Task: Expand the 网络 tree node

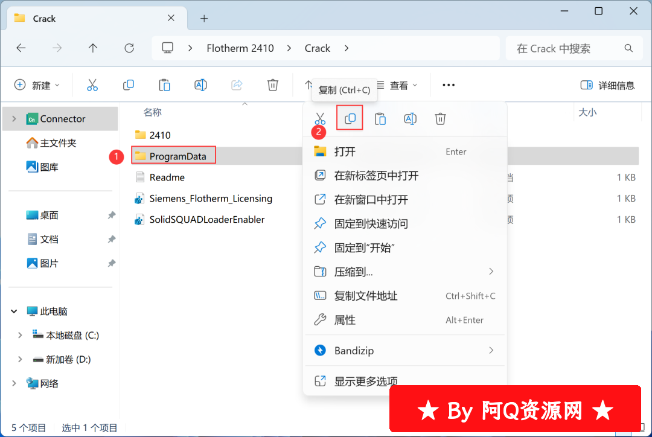Action: click(14, 383)
